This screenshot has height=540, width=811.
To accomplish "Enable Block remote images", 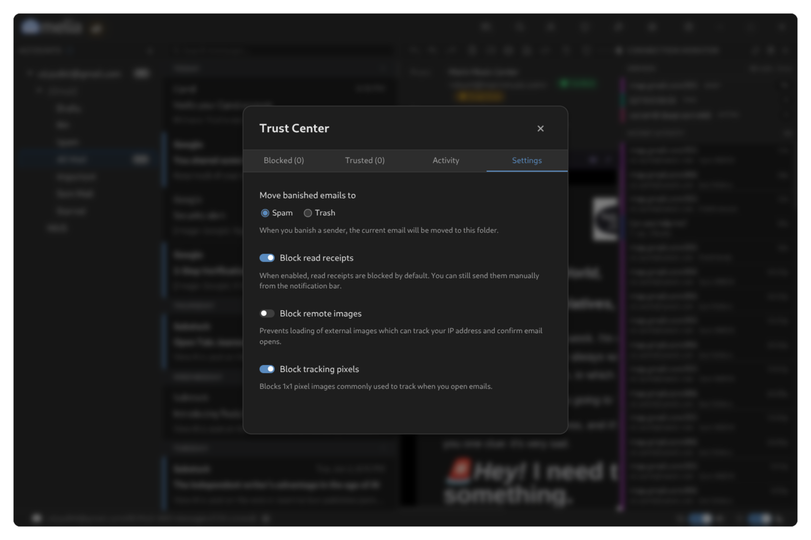I will 267,314.
